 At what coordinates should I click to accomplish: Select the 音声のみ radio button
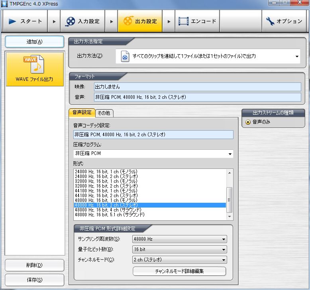point(248,122)
